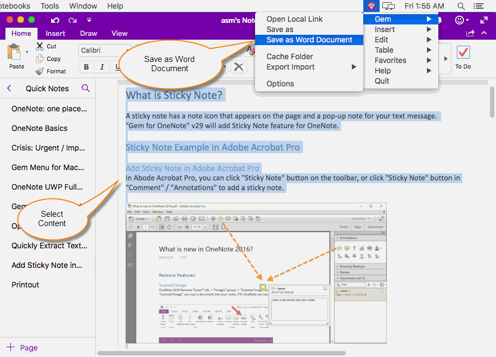Viewport: 496px width, 357px height.
Task: Enter full screen with the expand arrows icon
Action: pos(484,20)
